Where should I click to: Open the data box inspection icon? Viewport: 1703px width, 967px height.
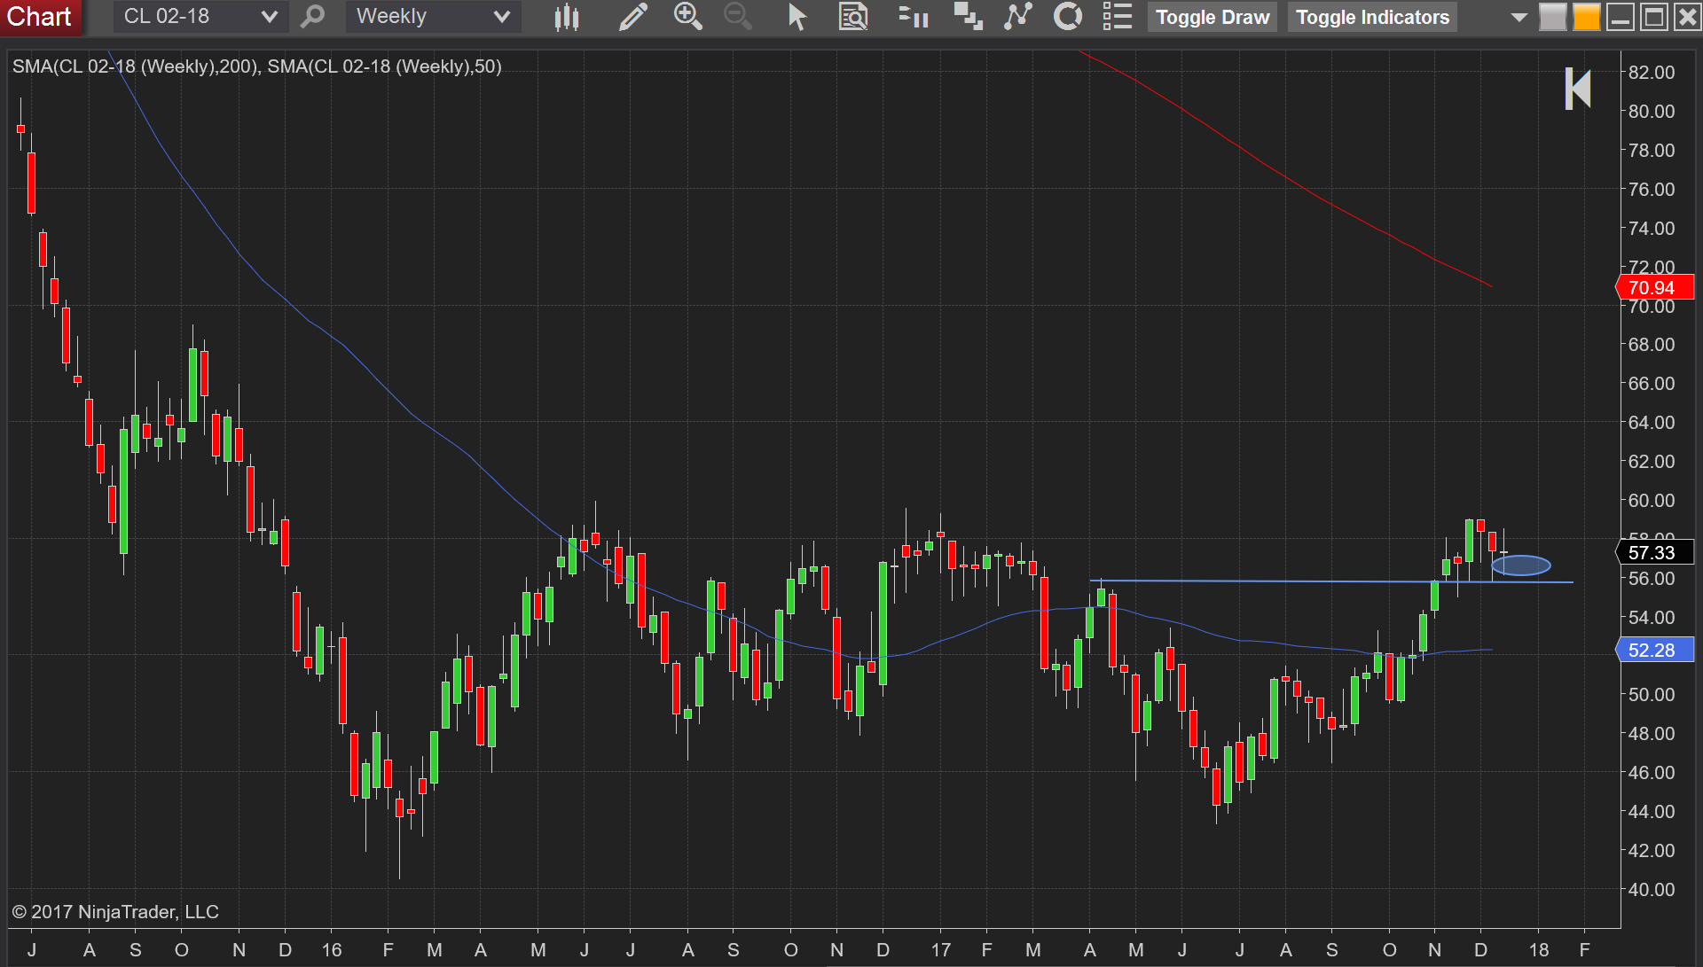click(x=852, y=17)
